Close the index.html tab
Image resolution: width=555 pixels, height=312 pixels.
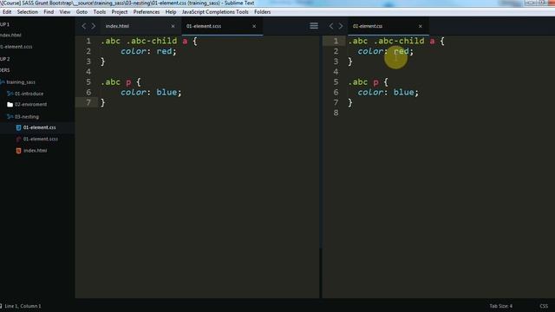tap(173, 26)
